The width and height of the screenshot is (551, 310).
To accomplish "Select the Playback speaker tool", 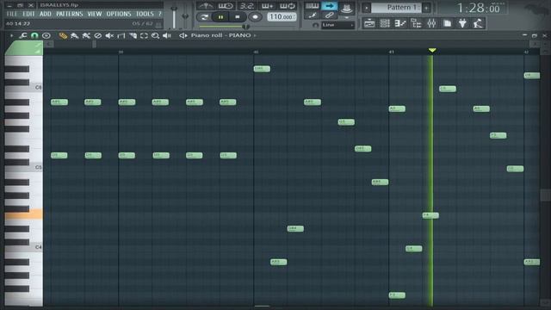I will [x=167, y=35].
